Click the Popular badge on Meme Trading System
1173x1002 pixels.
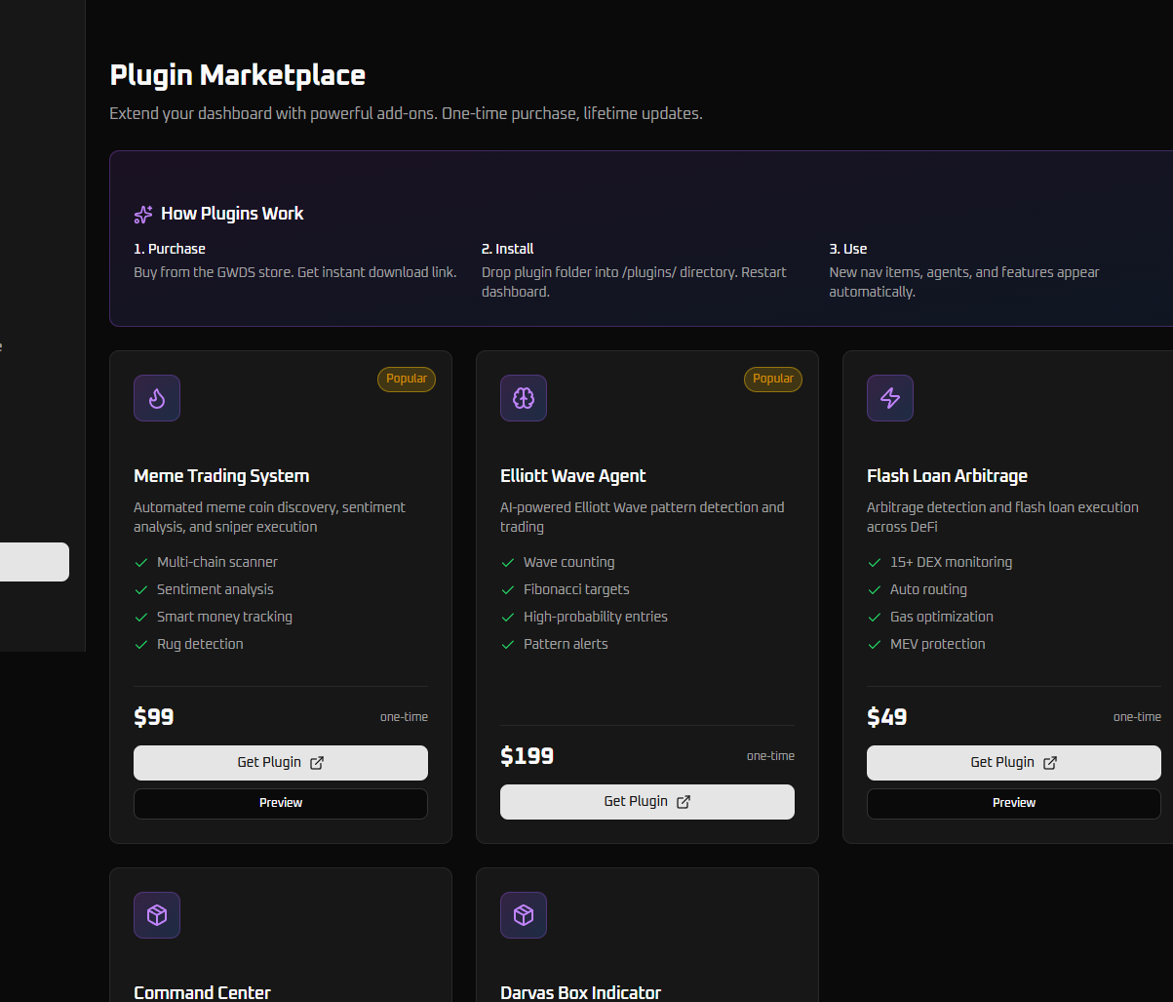coord(407,379)
